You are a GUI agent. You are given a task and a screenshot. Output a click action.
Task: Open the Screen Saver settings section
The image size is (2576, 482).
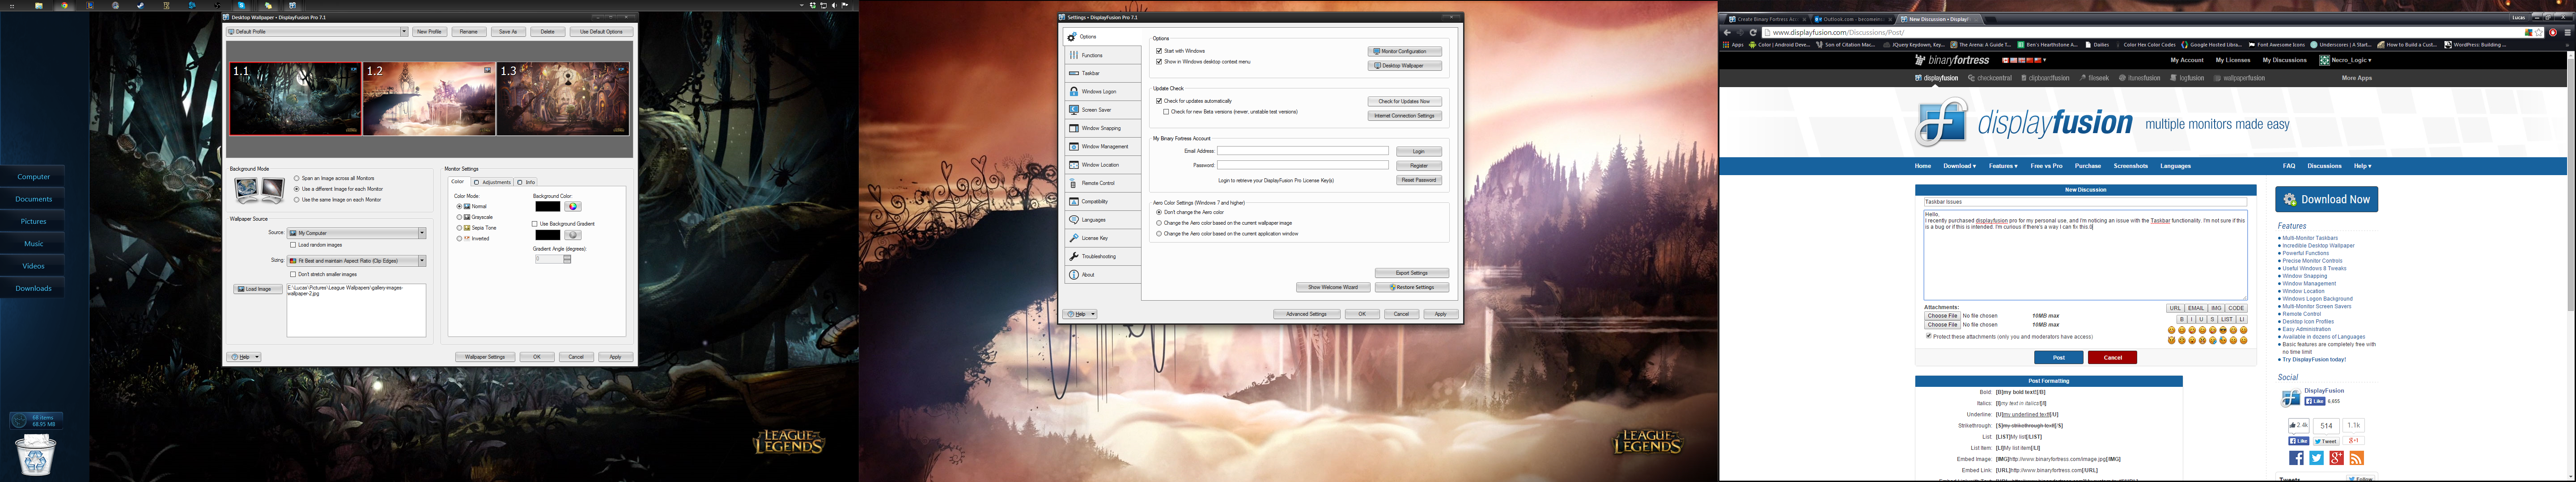coord(1096,110)
